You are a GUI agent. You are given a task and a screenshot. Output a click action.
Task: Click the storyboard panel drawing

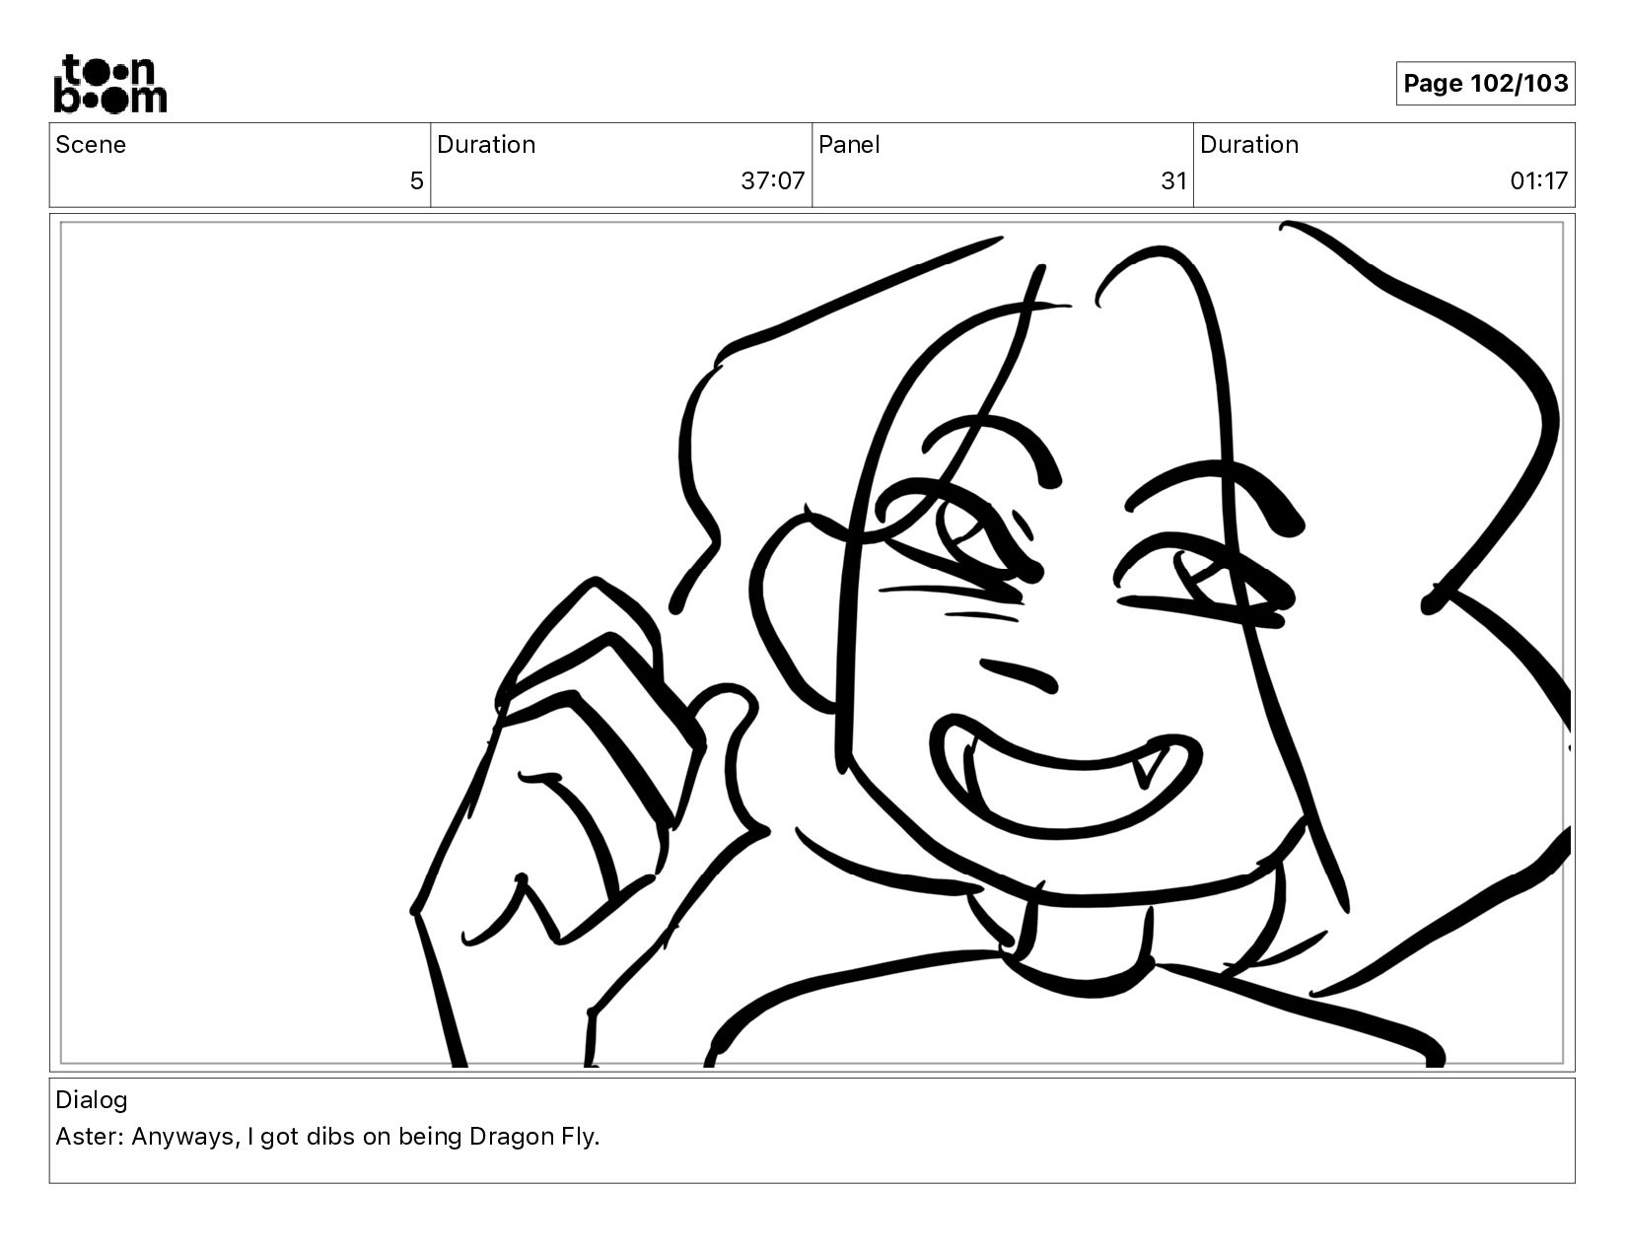click(x=813, y=644)
